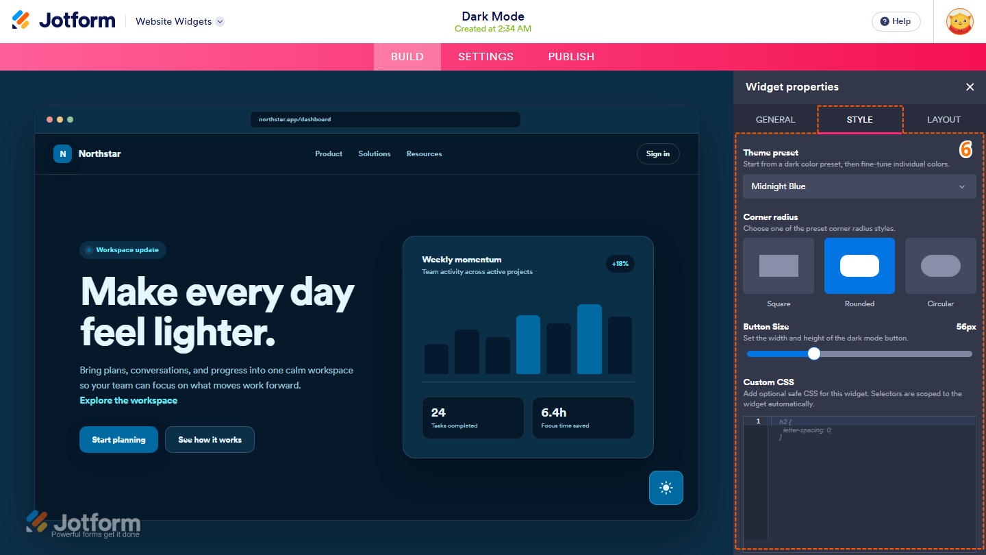Close the Widget properties panel

(970, 87)
